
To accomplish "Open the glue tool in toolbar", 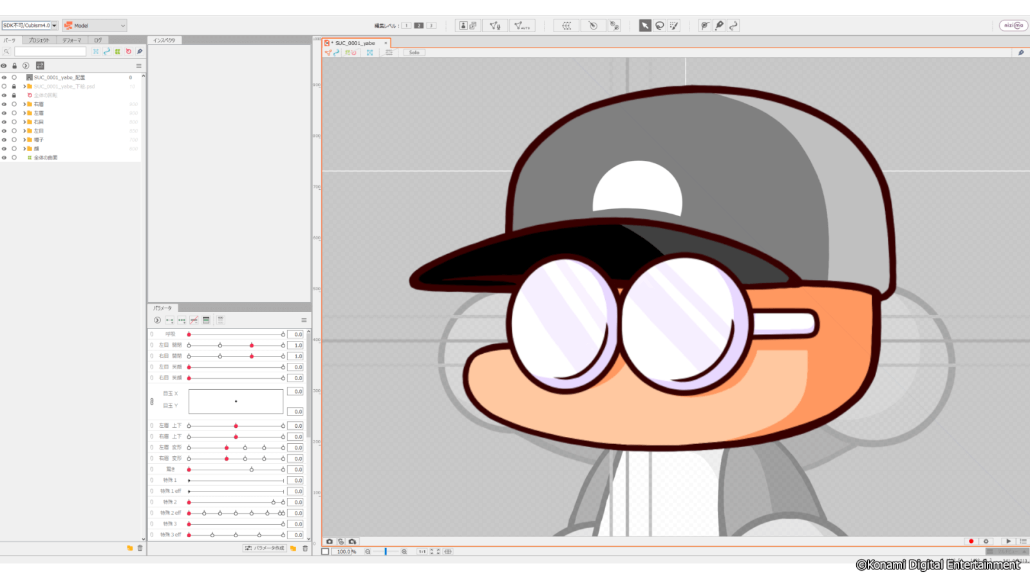I will pos(614,26).
